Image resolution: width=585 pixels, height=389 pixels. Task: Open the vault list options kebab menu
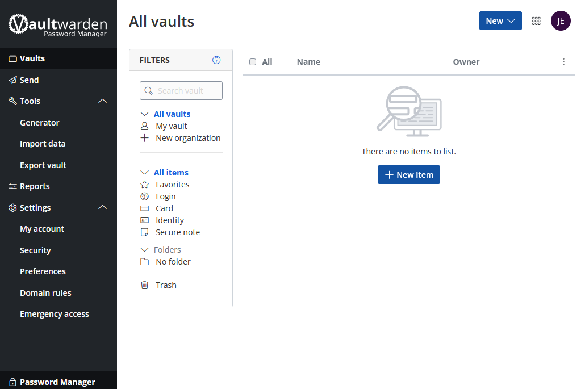click(563, 62)
